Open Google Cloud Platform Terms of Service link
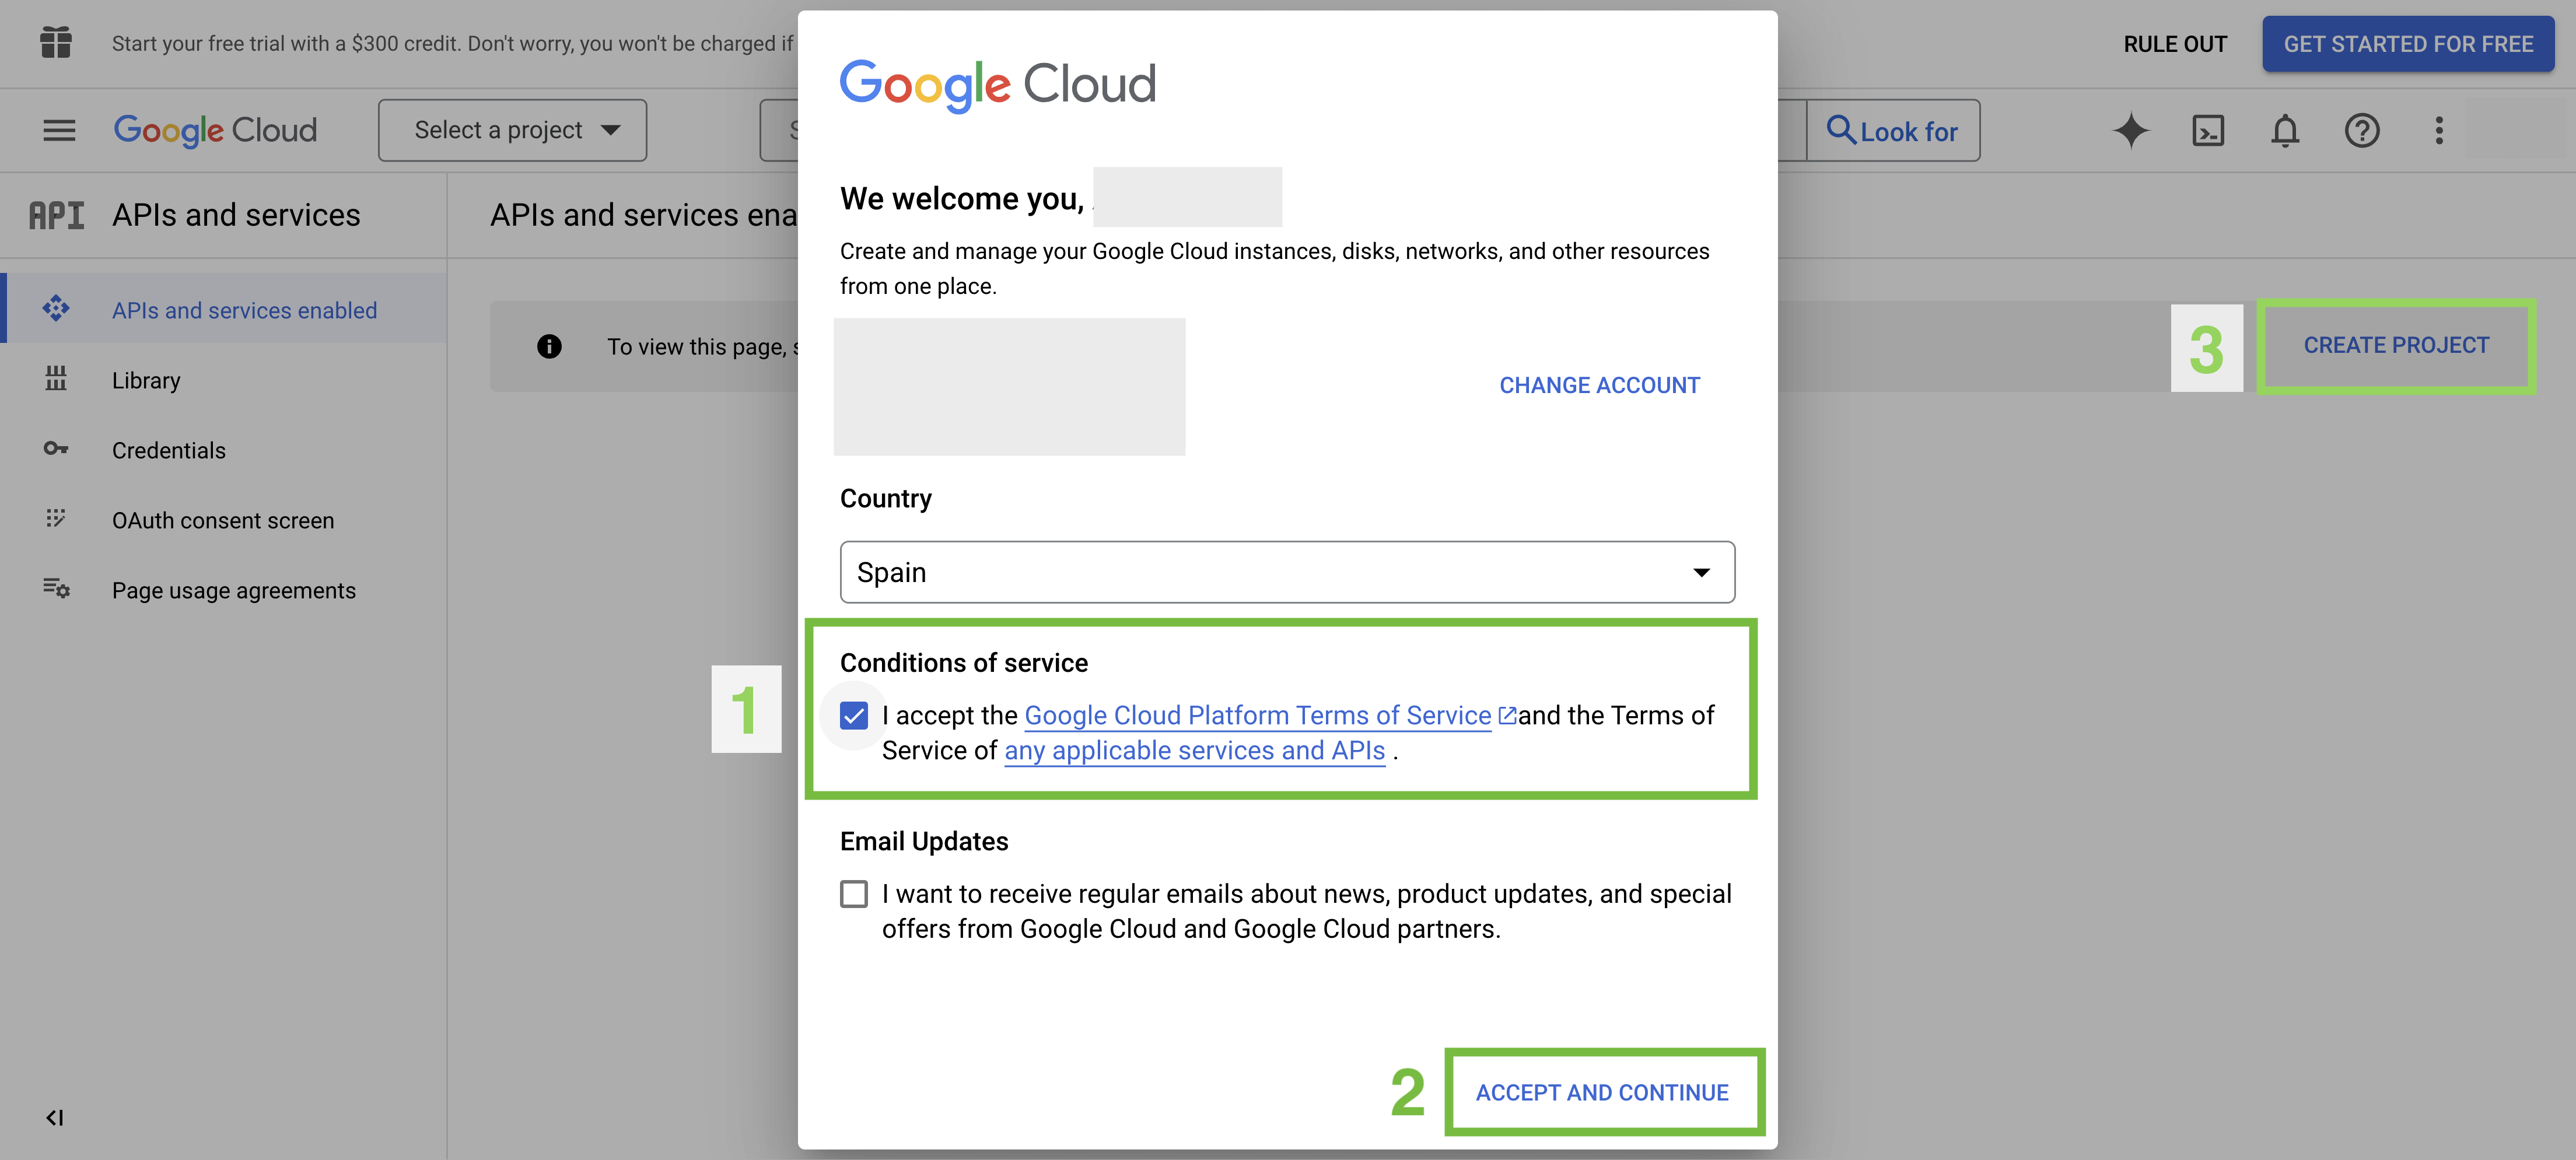The width and height of the screenshot is (2576, 1160). click(1257, 715)
